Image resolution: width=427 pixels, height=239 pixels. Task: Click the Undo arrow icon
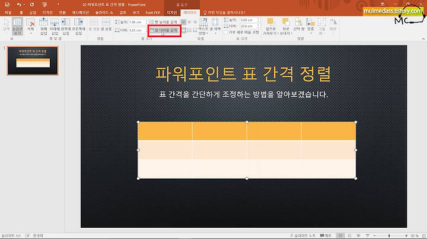coord(19,5)
